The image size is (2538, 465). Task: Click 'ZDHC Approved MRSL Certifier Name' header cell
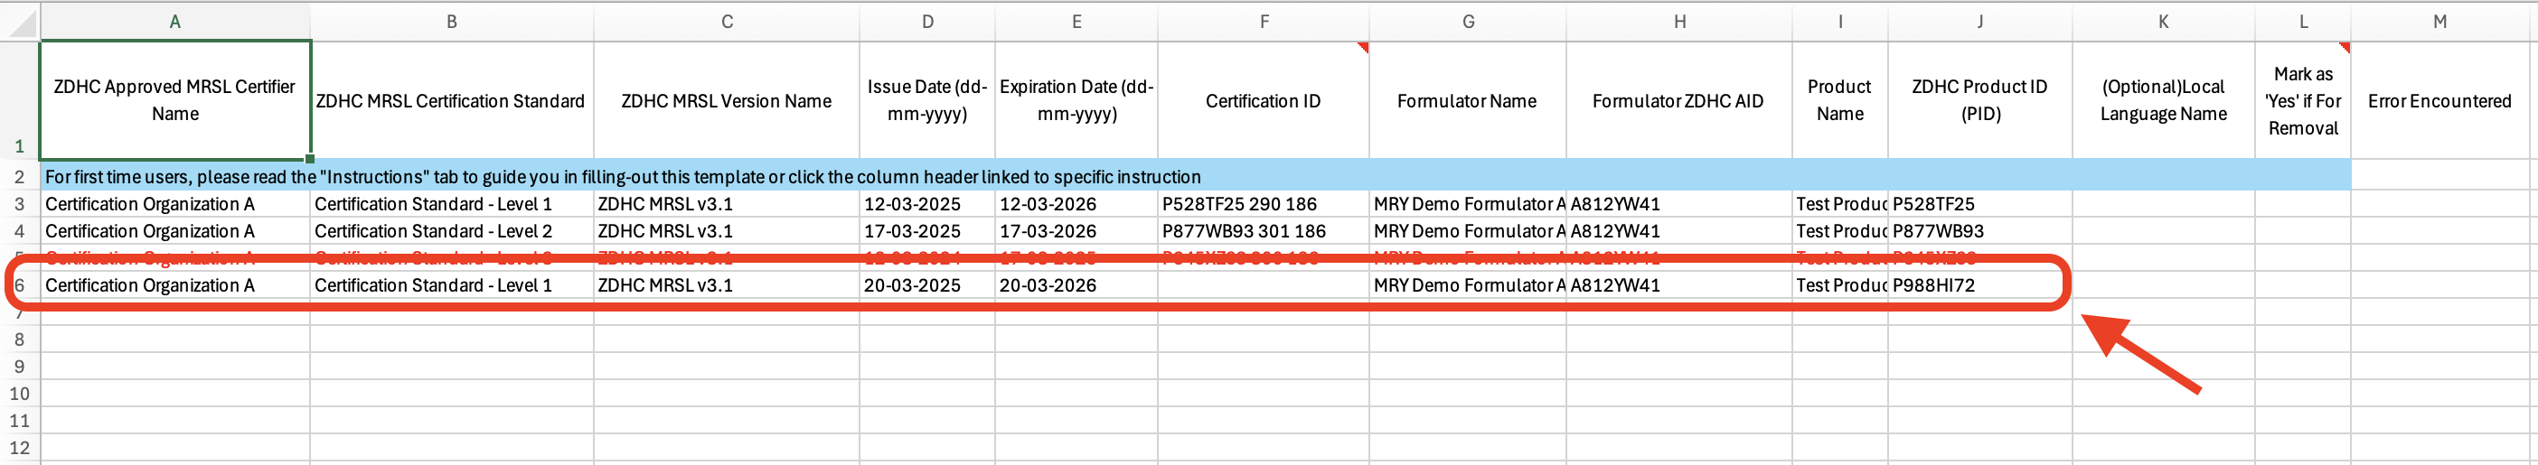click(x=174, y=99)
